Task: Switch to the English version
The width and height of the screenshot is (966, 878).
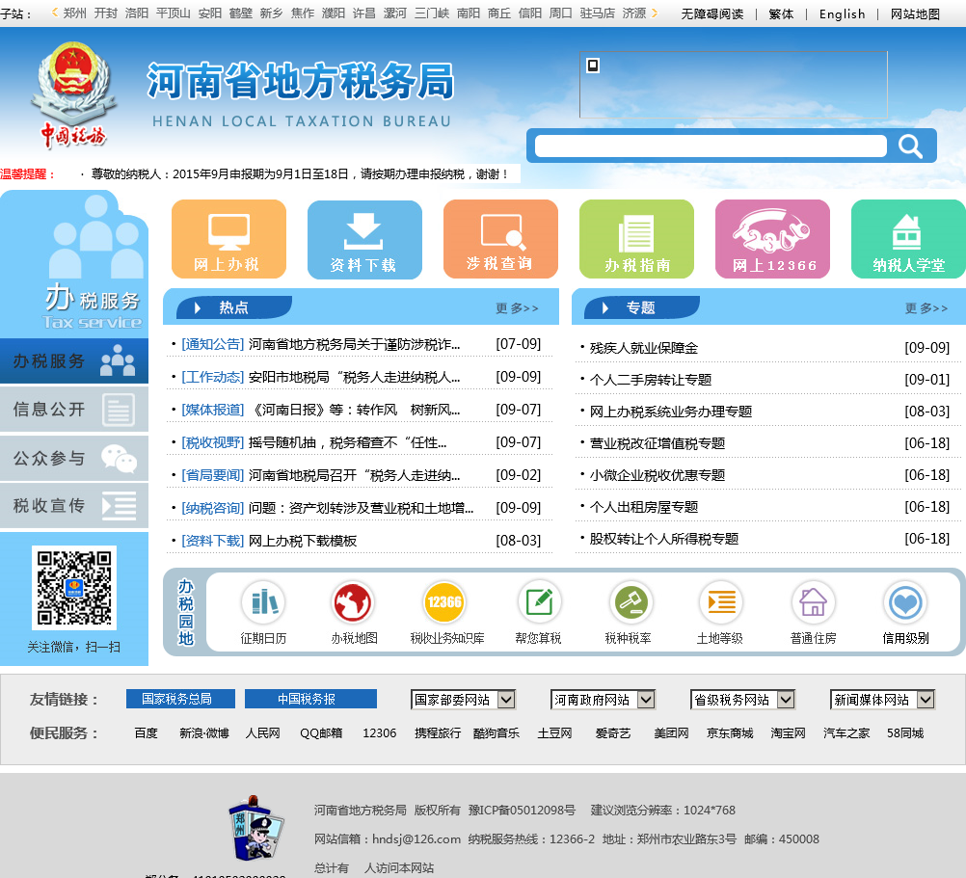Action: 843,13
